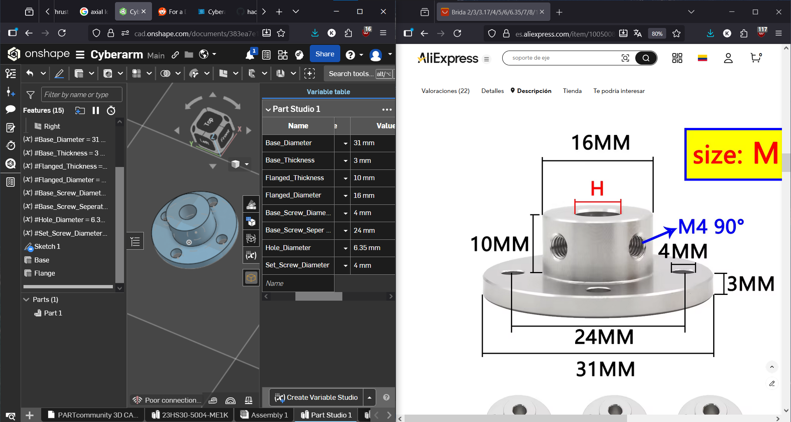Open the AliExpress image search camera icon
Viewport: 791px width, 422px height.
tap(625, 58)
